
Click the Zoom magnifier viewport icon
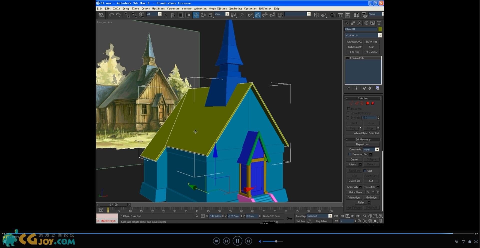coord(365,216)
